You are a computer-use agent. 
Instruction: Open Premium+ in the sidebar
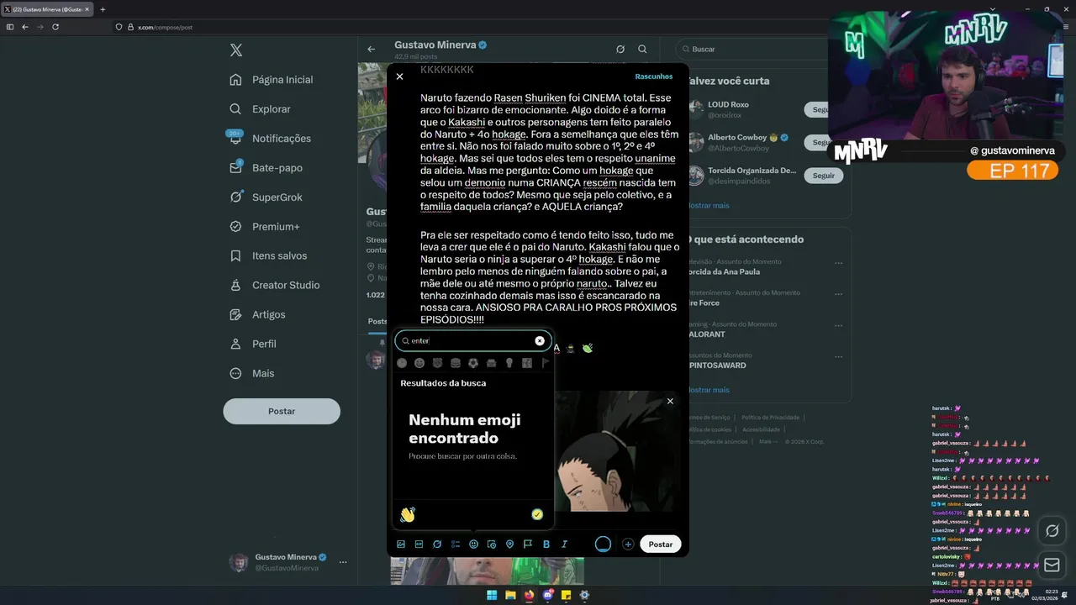[264, 227]
